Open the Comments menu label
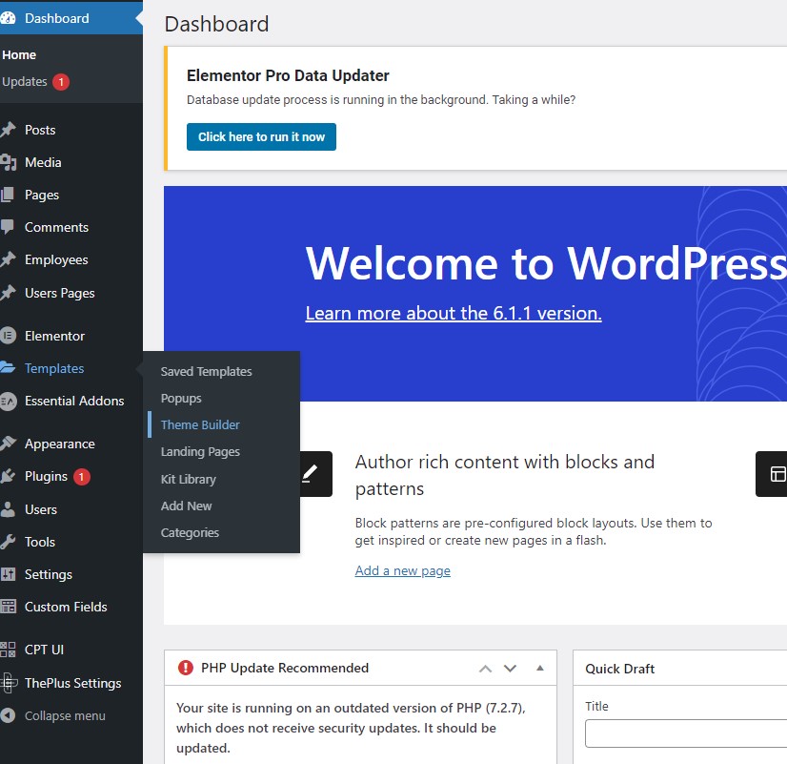This screenshot has height=764, width=787. pos(56,227)
